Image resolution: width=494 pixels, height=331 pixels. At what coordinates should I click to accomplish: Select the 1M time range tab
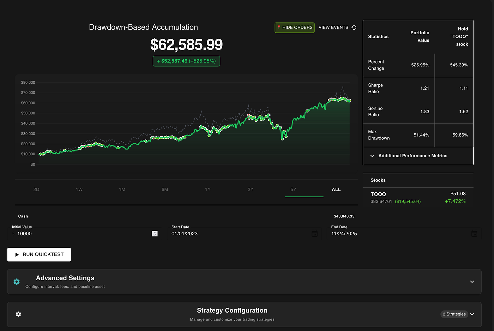tap(122, 189)
